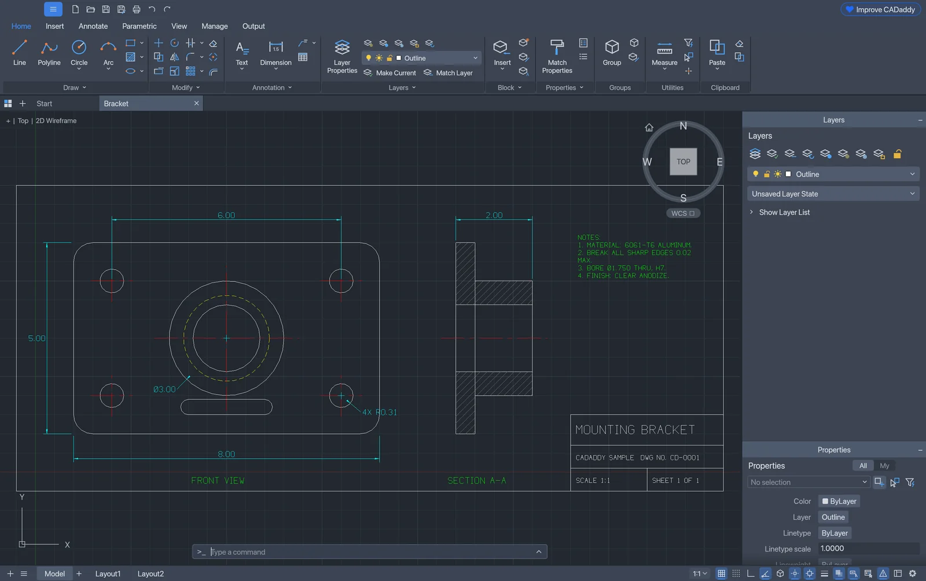Insert a Table from Annotation panel
The width and height of the screenshot is (926, 581).
point(303,57)
